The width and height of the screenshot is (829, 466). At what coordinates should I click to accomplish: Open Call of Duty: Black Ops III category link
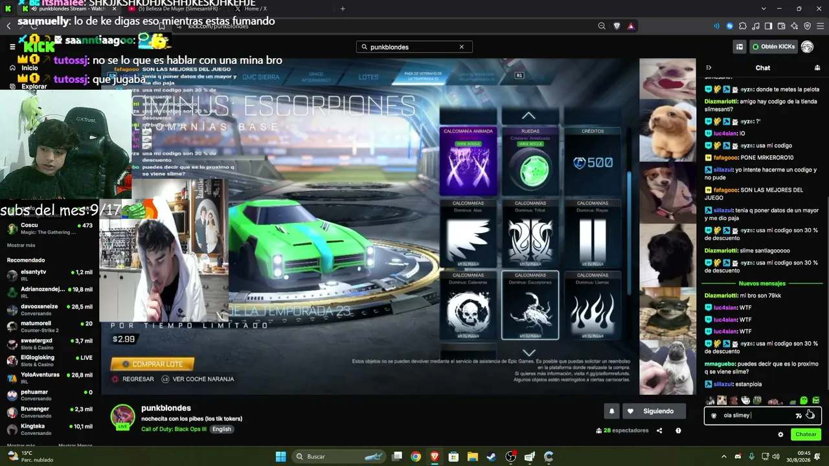(173, 429)
